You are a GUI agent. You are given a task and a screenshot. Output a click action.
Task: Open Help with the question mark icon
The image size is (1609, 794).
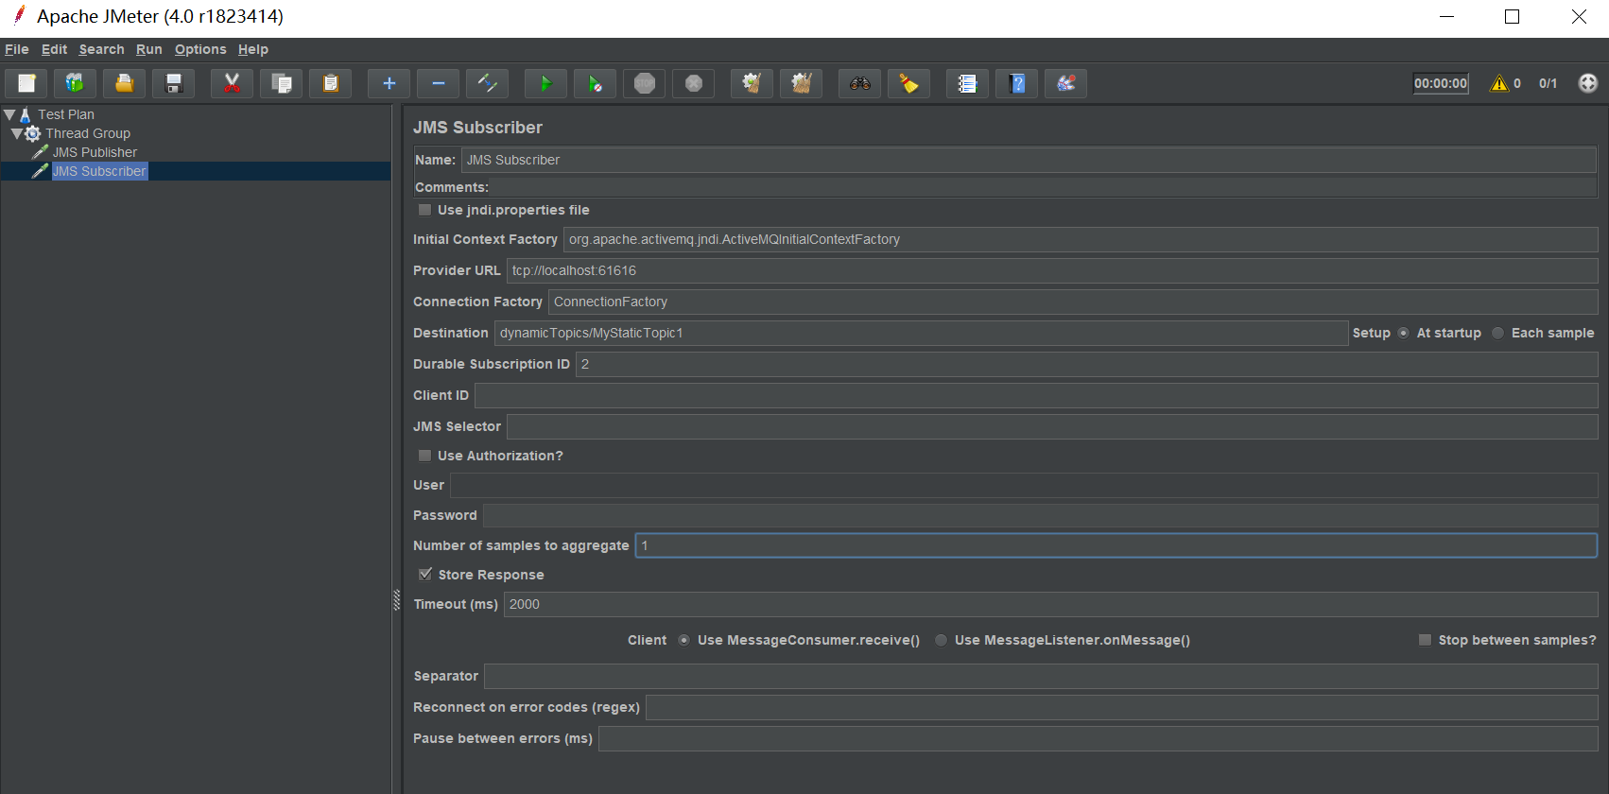click(x=1016, y=83)
